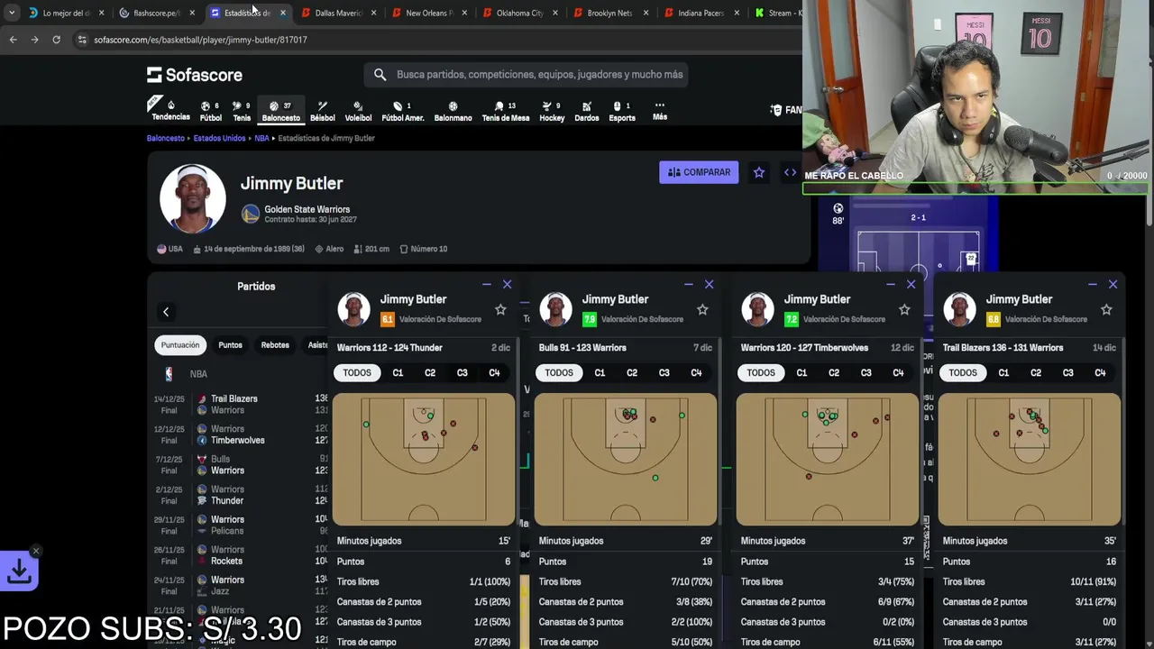Click the Sofascore search input field
The height and width of the screenshot is (649, 1154).
527,75
